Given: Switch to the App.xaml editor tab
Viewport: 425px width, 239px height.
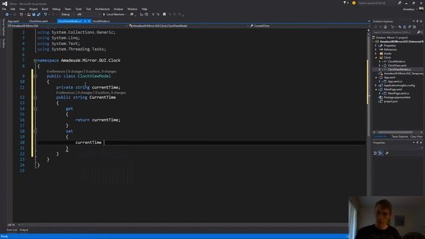Looking at the screenshot, I should [13, 21].
